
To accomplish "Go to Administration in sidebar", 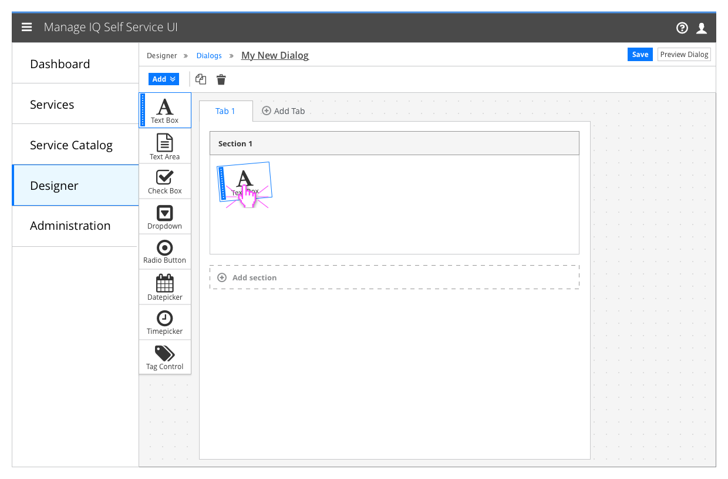I will tap(70, 226).
